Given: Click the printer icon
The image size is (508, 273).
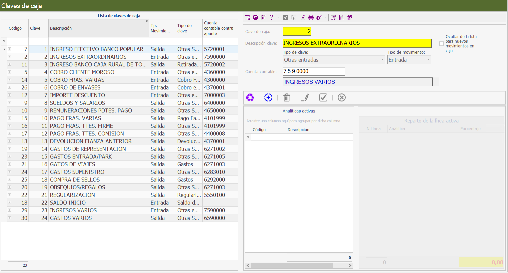Looking at the screenshot, I should tap(311, 17).
